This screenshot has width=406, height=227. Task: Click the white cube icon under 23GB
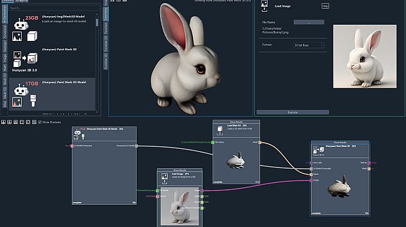[x=32, y=36]
